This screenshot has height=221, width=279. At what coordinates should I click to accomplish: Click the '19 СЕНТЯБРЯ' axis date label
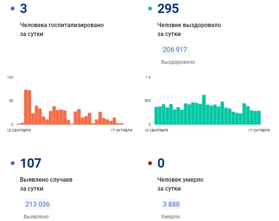(x=156, y=131)
